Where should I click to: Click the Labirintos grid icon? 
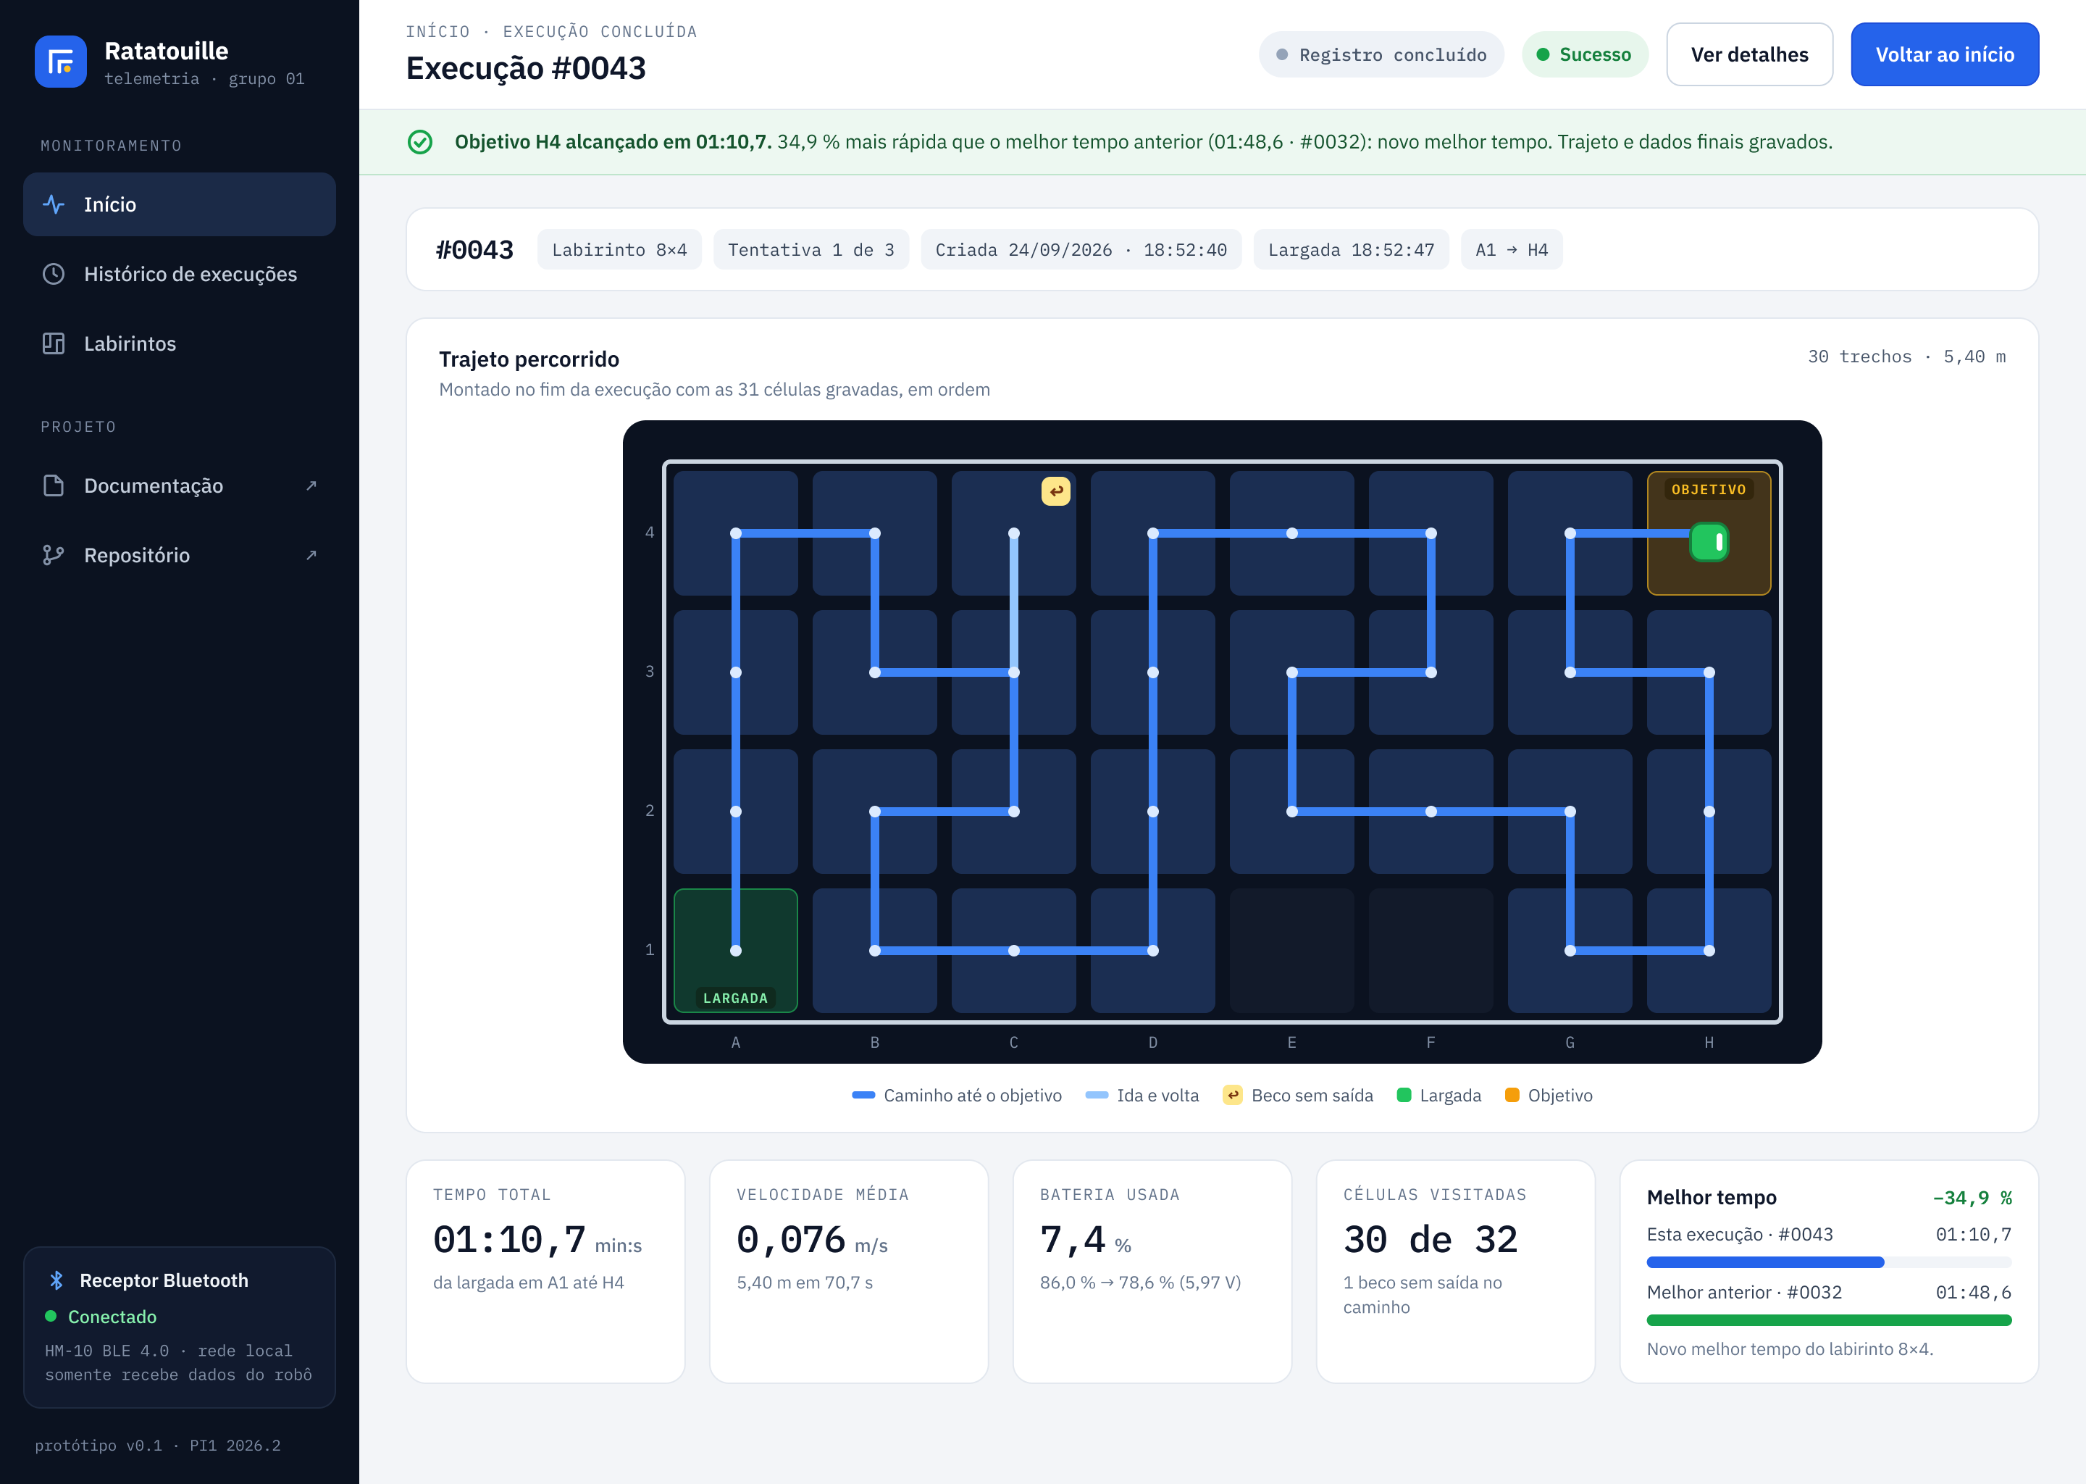tap(54, 343)
